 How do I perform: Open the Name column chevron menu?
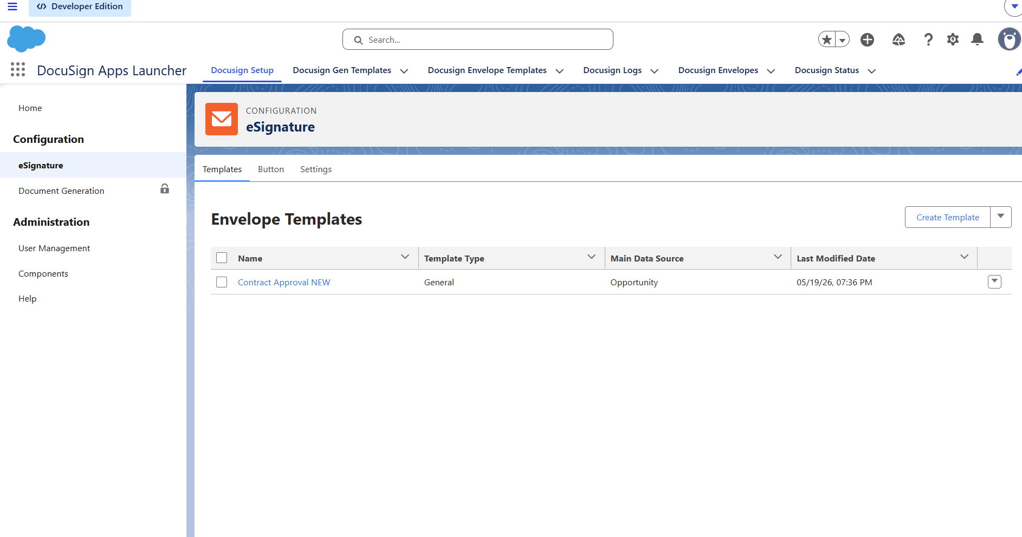(405, 257)
